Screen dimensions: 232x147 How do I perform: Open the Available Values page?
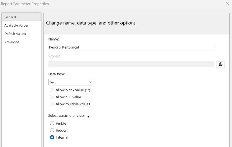coord(16,25)
